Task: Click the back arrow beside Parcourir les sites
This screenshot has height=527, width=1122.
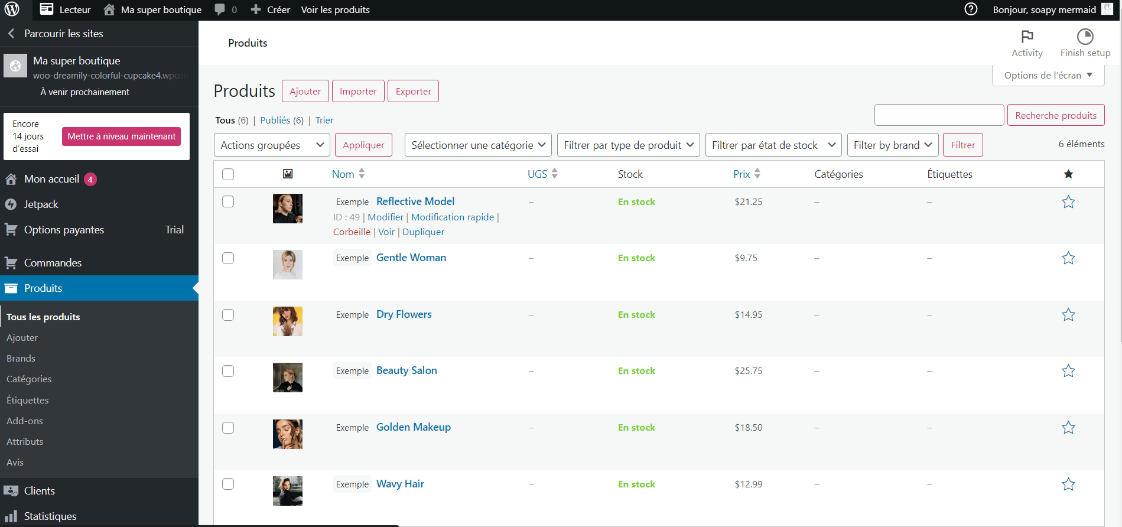Action: (11, 34)
